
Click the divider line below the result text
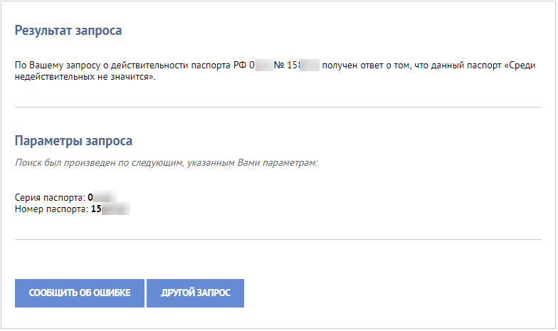278,107
